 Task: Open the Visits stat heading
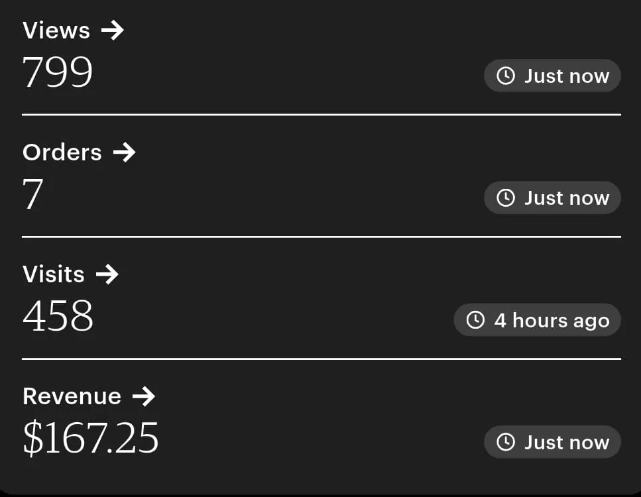(54, 274)
